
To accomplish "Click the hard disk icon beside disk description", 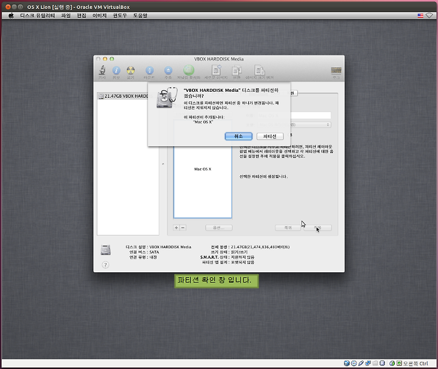I will pos(106,250).
